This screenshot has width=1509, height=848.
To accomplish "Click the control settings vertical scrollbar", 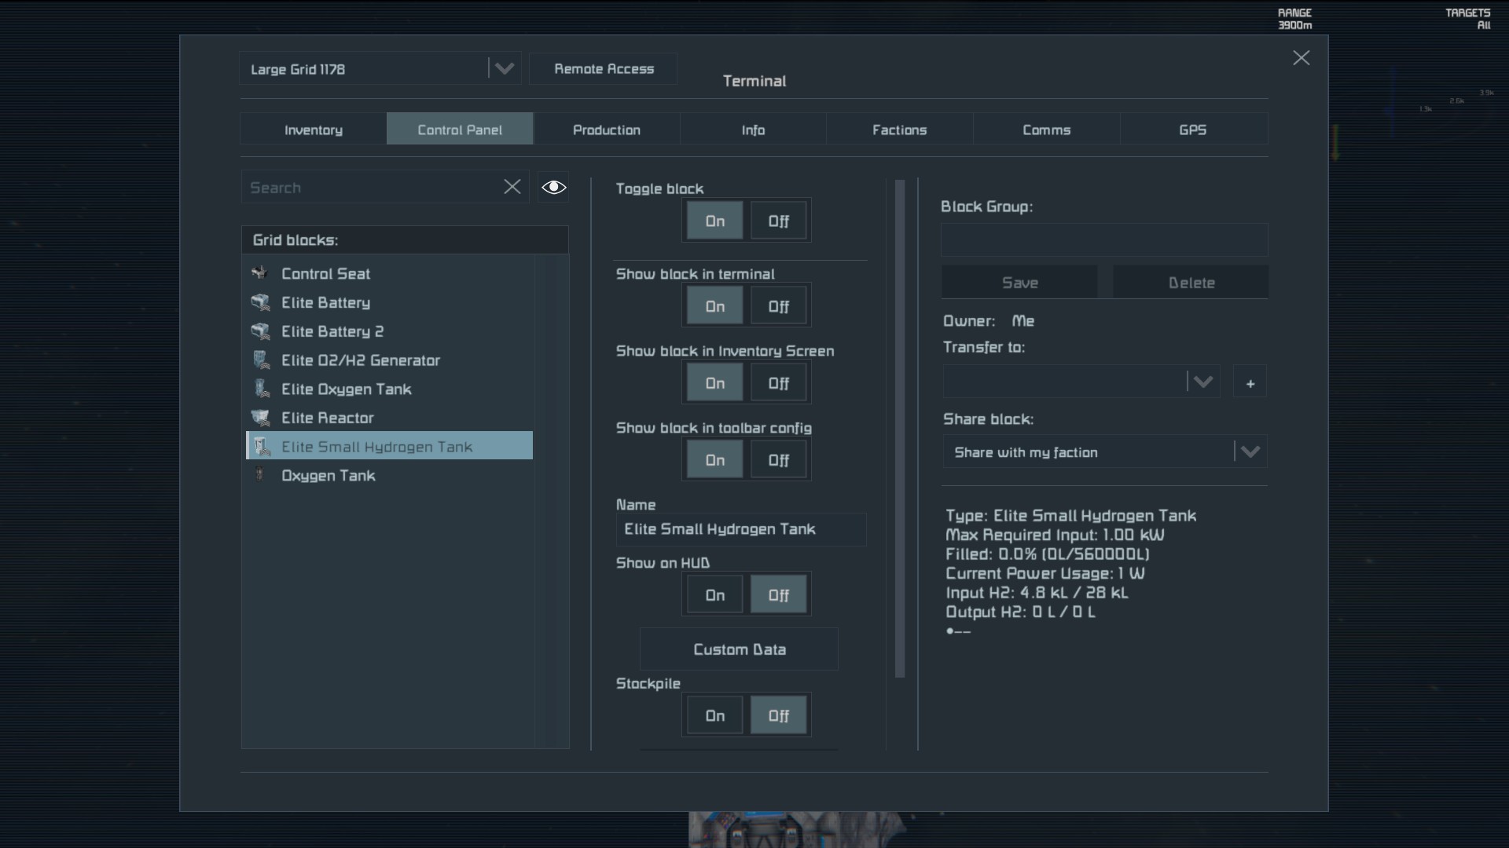I will tap(900, 428).
